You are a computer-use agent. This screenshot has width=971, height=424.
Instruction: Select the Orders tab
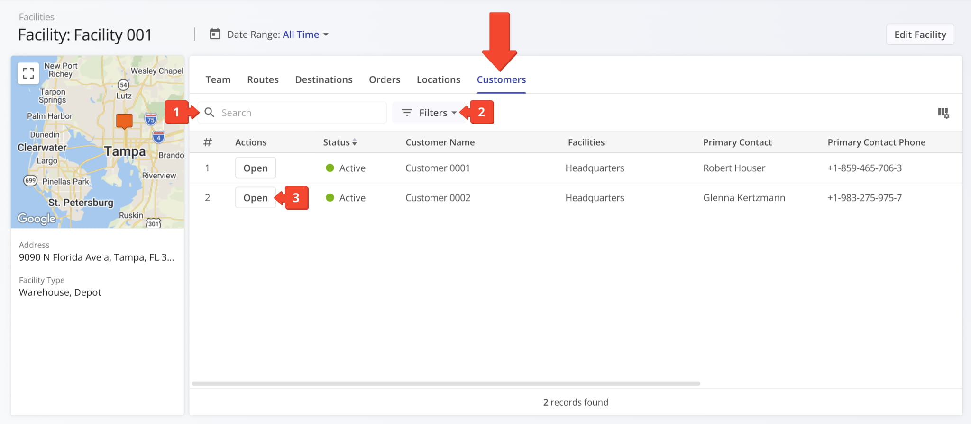(x=385, y=79)
